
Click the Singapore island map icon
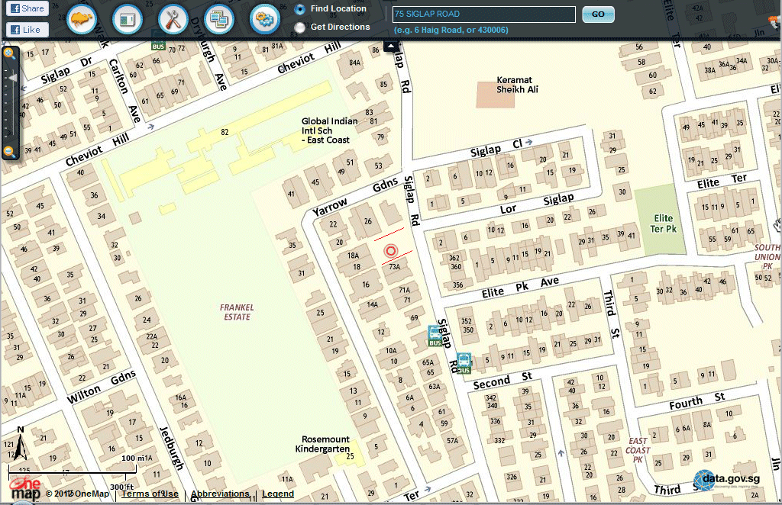click(x=82, y=19)
